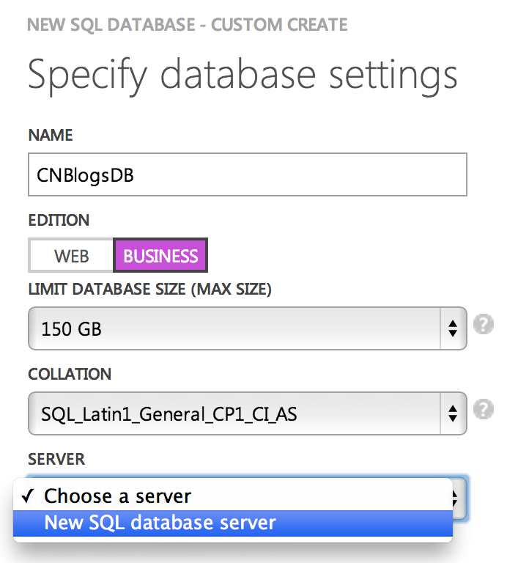
Task: Click the CNBlogsDB name input field
Action: pos(247,174)
